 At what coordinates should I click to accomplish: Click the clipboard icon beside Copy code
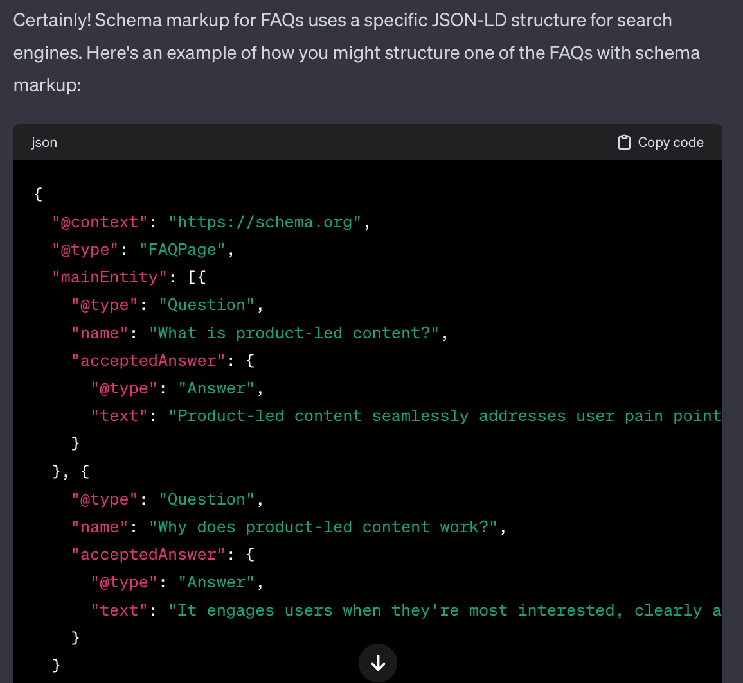[624, 143]
